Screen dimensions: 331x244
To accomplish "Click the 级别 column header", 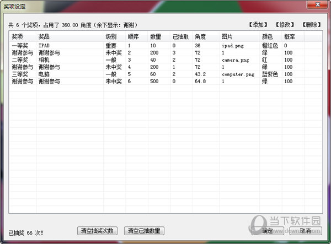I will (114, 37).
